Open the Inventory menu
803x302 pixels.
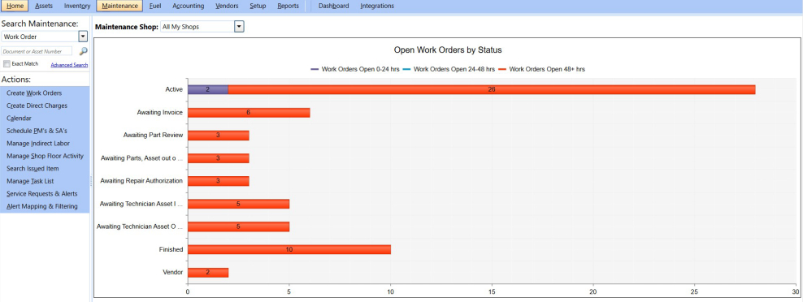click(77, 6)
